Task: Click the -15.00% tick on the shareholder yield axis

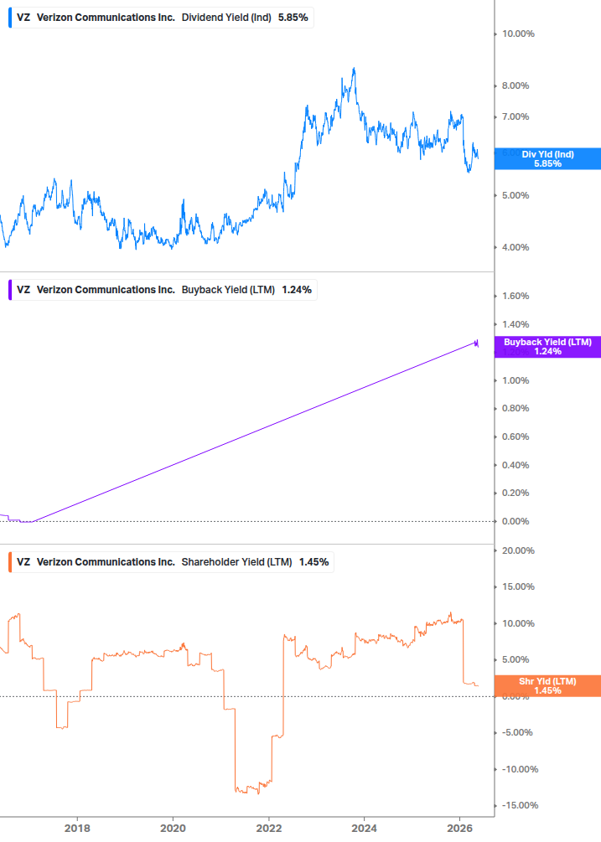Action: 520,805
